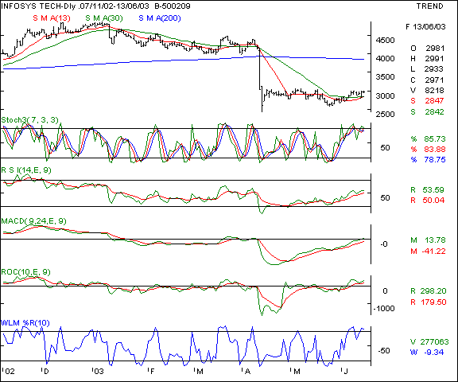This screenshot has width=458, height=382.
Task: Select the Low value 2933
Action: (434, 69)
